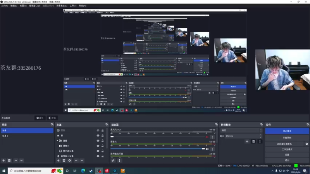Viewport: 310px width, 174px height.
Task: Delete the selected scene with trash icon
Action: click(9, 160)
